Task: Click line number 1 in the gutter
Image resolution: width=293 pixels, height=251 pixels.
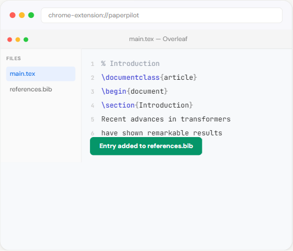Action: point(92,64)
